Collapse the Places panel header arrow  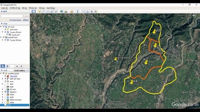coord(2,24)
